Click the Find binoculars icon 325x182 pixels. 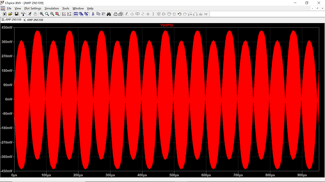pyautogui.click(x=109, y=14)
